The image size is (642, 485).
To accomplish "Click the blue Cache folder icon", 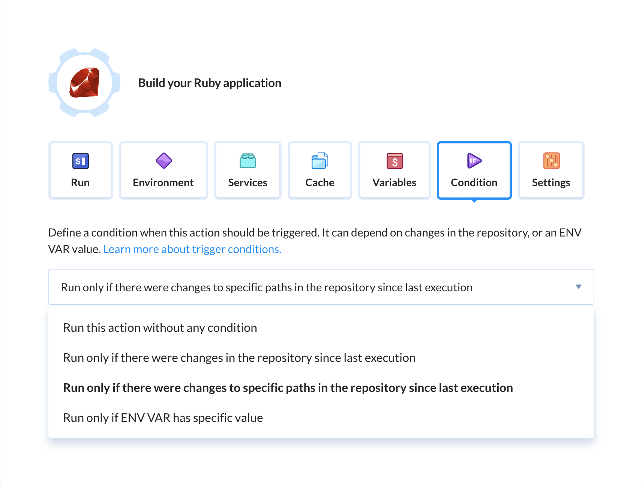I will pos(320,161).
